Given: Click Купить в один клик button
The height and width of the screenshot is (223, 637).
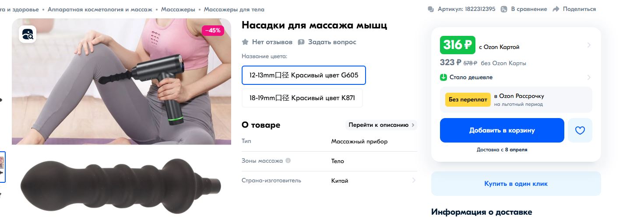Looking at the screenshot, I should click(x=516, y=184).
